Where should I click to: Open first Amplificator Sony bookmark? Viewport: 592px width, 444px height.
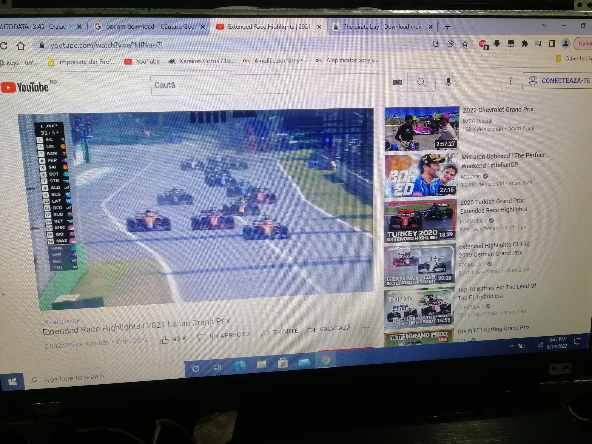coord(275,61)
